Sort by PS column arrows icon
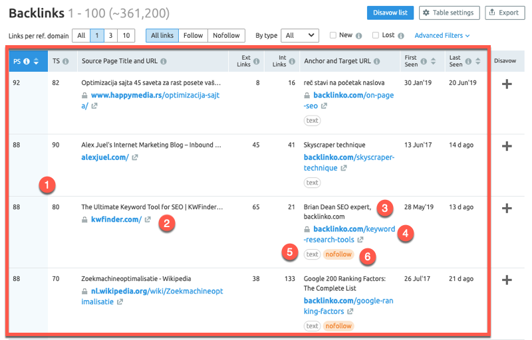The width and height of the screenshot is (532, 340). [36, 62]
